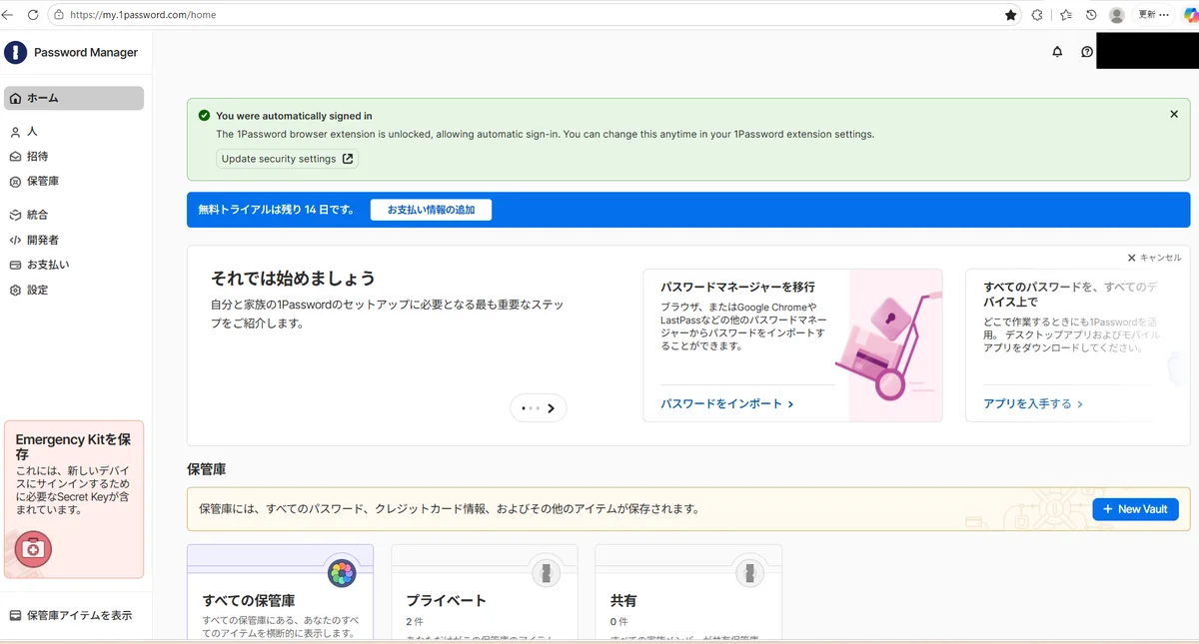Click Update security settings button
Viewport: 1199px width, 644px height.
pyautogui.click(x=287, y=159)
